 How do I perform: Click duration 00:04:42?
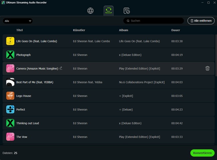[x=177, y=123]
